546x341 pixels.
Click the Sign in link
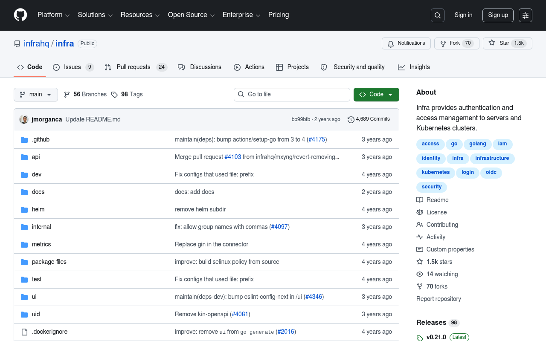tap(463, 15)
